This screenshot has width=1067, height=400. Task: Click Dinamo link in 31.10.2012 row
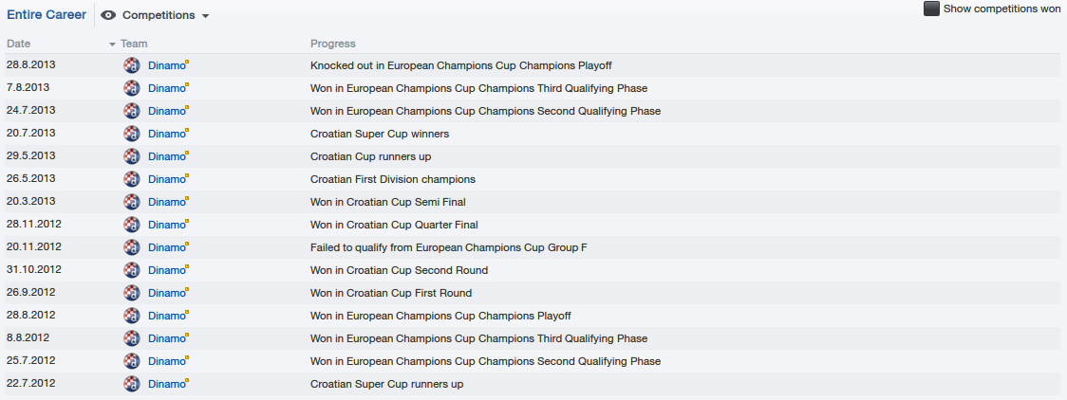166,270
